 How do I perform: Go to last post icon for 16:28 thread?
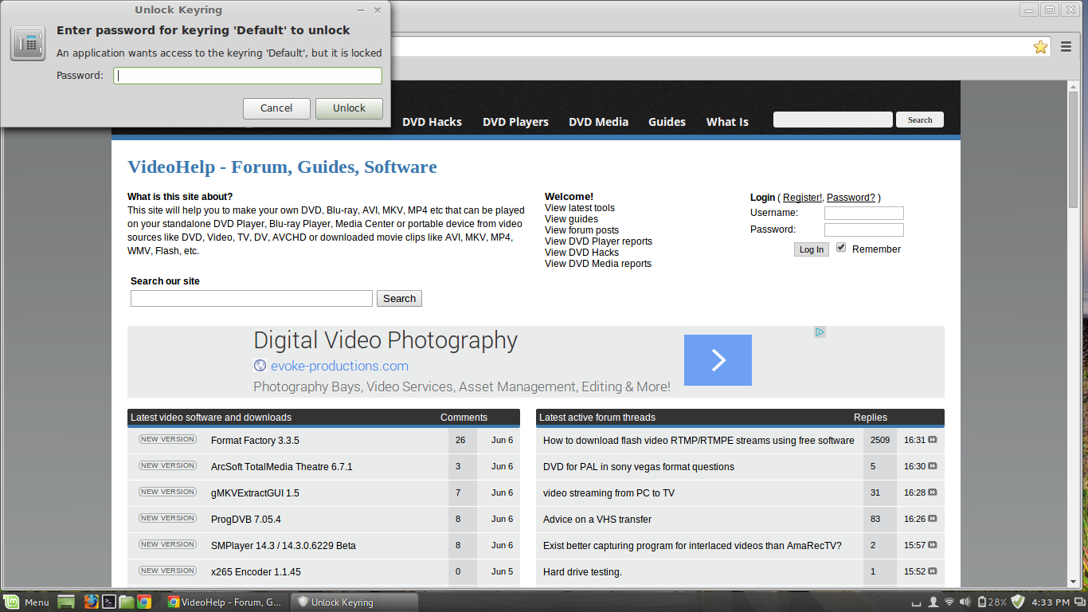(933, 492)
